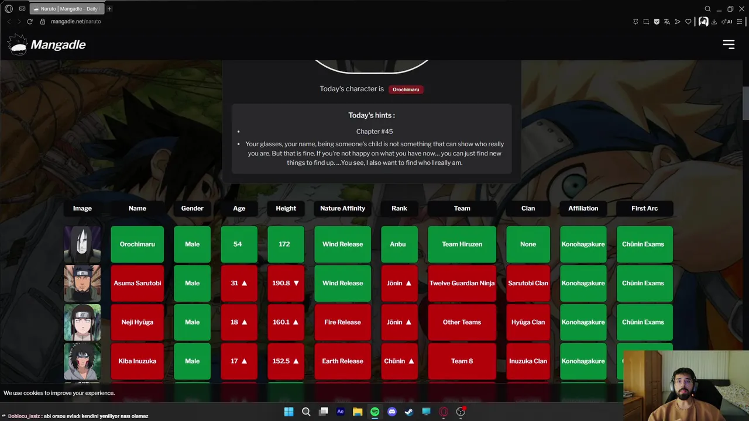Open the Easy Setup sliders icon
Viewport: 749px width, 421px height.
tap(740, 22)
